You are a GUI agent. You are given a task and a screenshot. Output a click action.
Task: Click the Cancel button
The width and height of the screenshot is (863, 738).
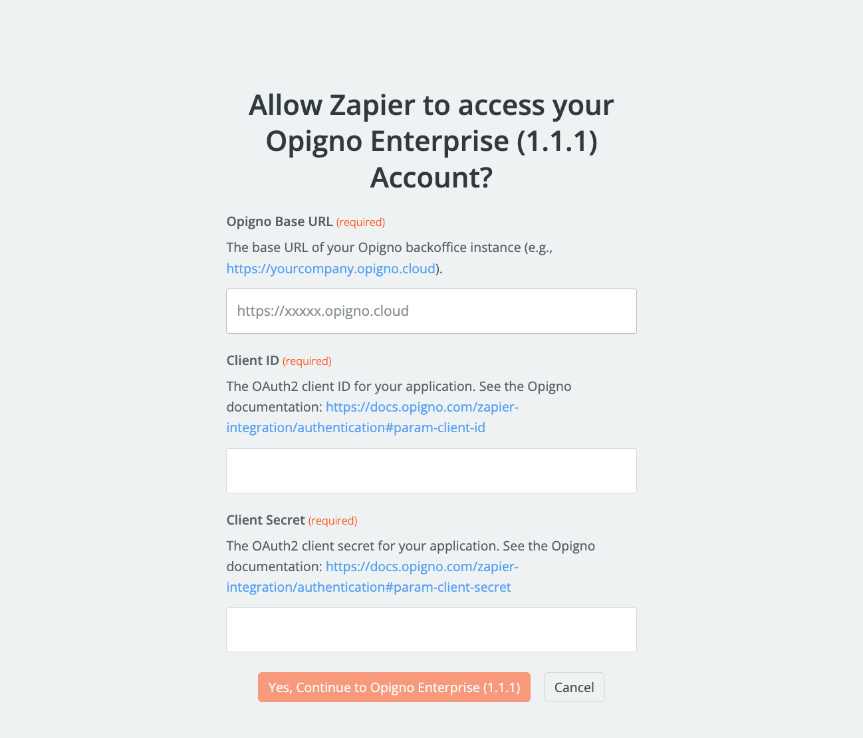574,687
